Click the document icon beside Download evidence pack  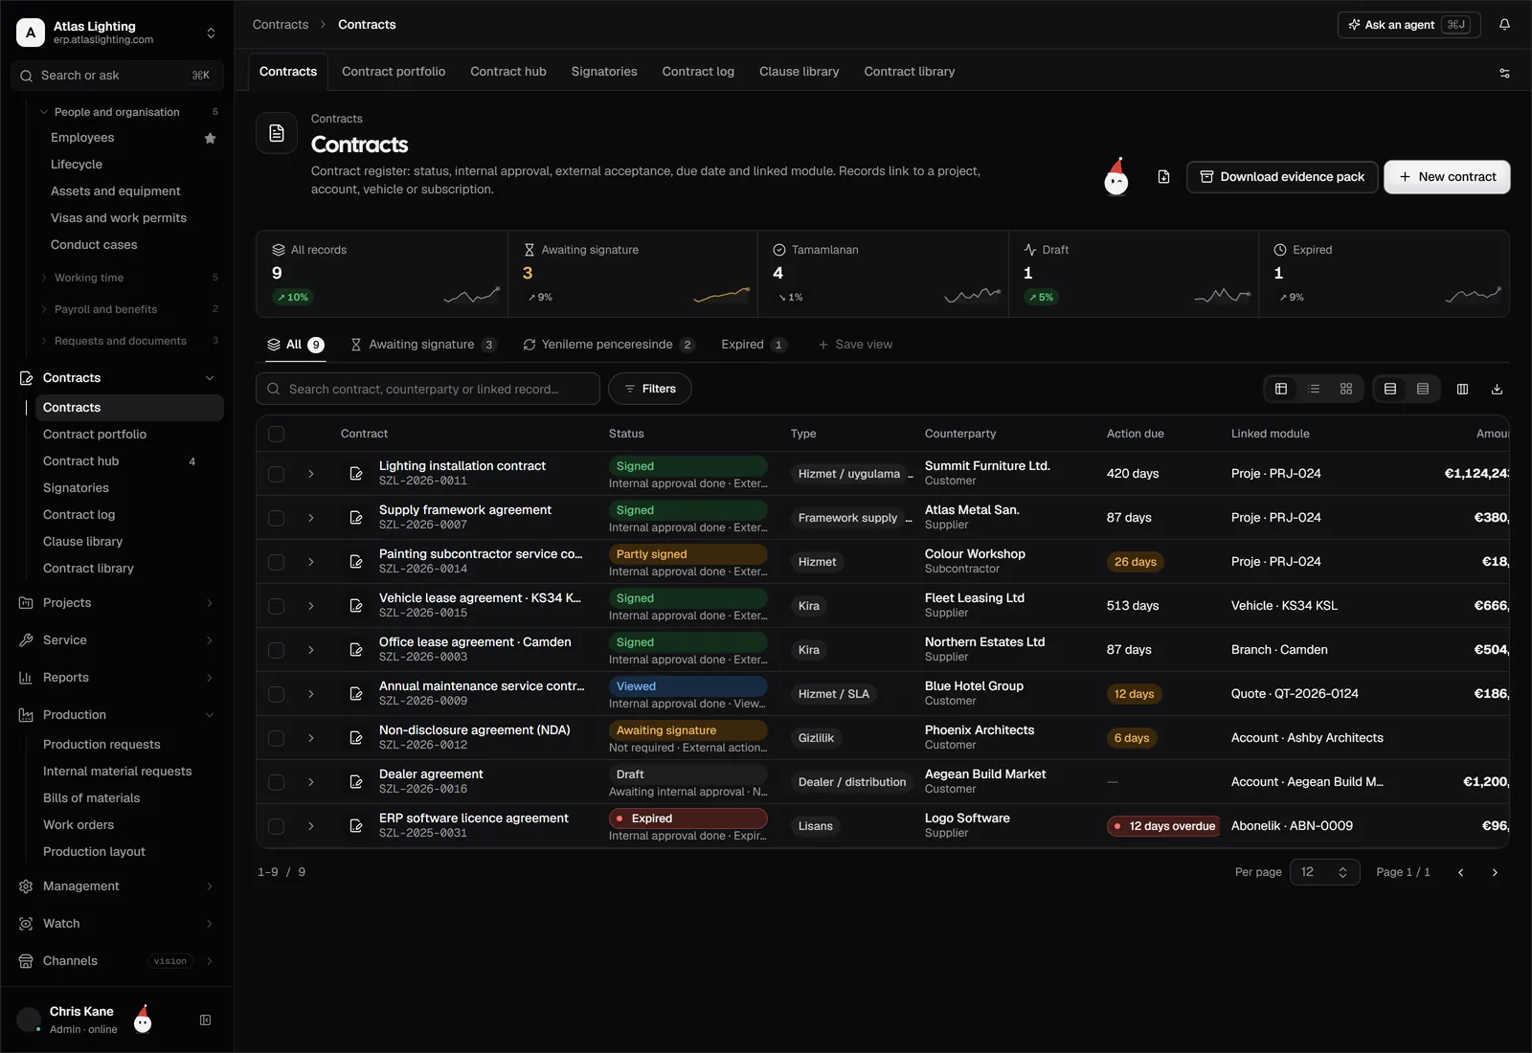[x=1163, y=177]
